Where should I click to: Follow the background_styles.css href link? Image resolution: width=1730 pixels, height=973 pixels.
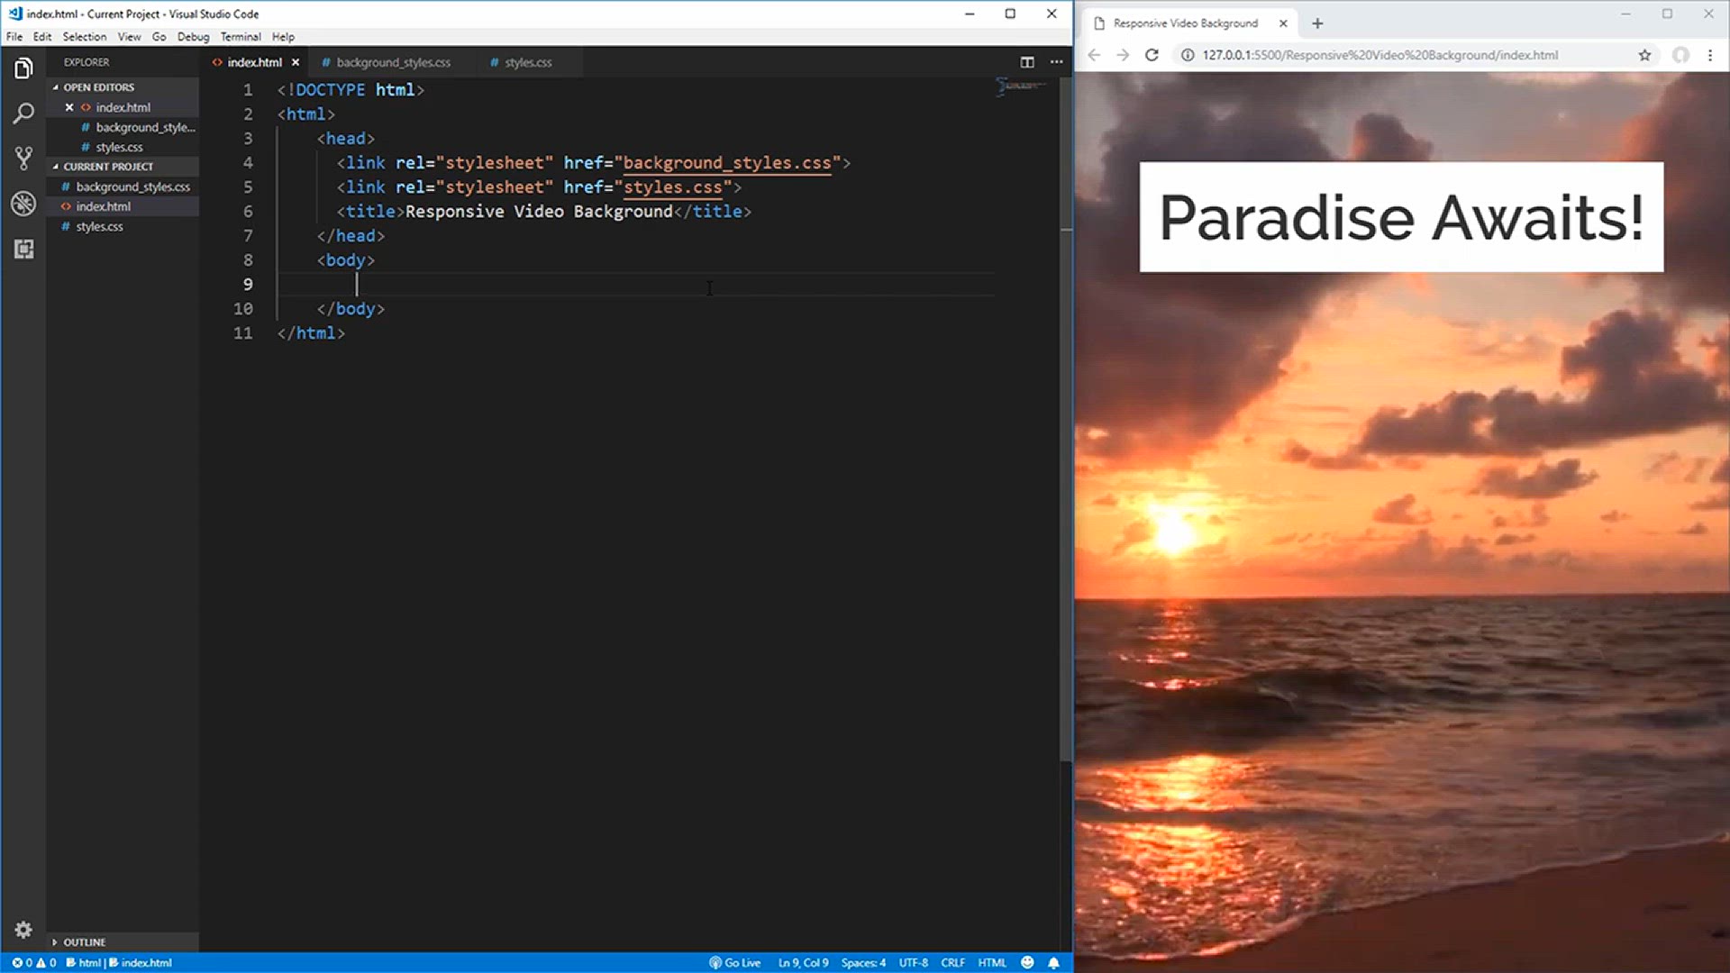(x=727, y=163)
